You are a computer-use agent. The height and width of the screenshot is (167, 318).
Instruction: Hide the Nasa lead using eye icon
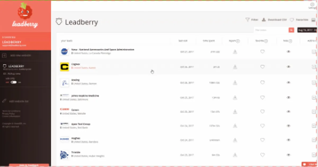[288, 52]
